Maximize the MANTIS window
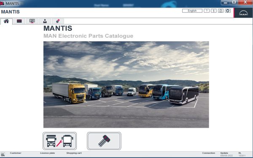253x158 pixels. (234, 3)
